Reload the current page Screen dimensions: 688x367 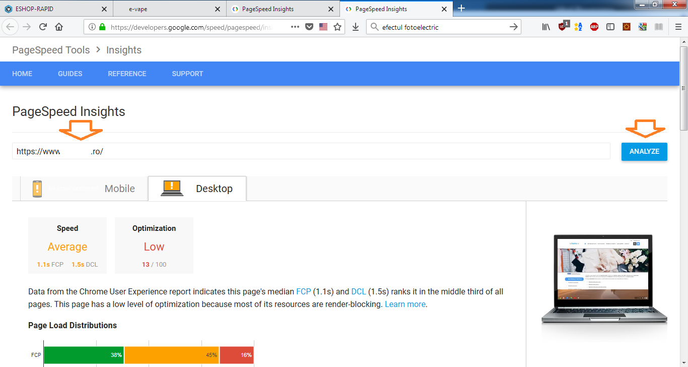coord(43,27)
